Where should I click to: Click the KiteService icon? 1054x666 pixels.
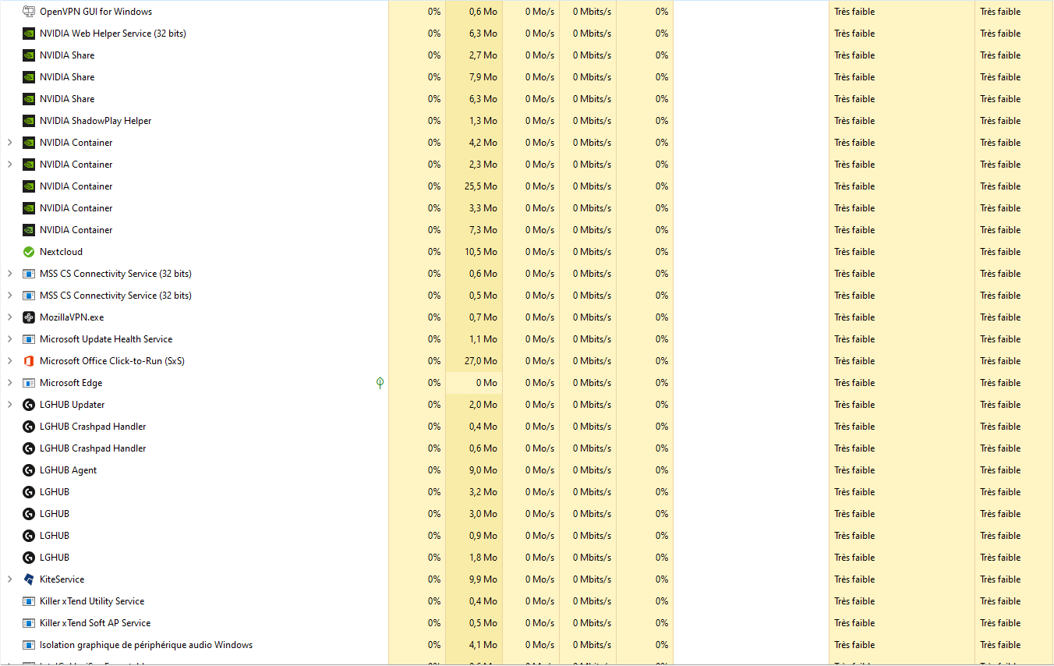[29, 579]
